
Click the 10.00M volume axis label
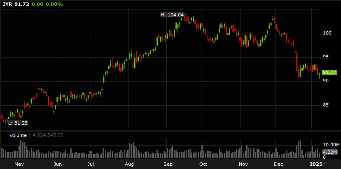[x=330, y=145]
